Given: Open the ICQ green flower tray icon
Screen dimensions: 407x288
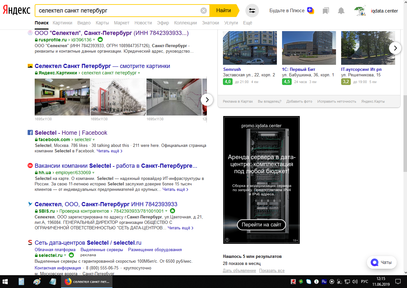Looking at the screenshot, I should click(301, 282).
